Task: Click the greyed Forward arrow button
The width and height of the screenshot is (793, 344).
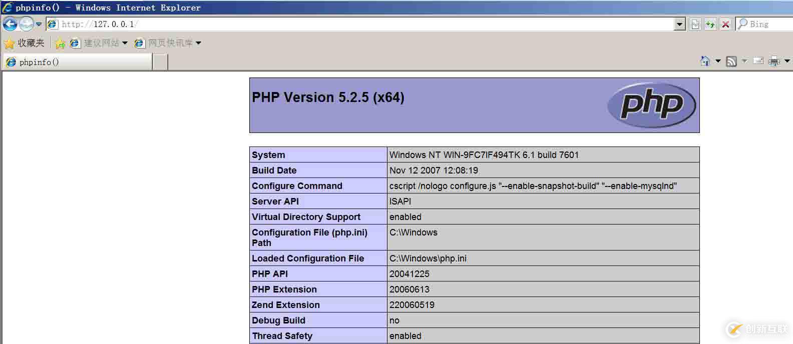Action: tap(26, 23)
